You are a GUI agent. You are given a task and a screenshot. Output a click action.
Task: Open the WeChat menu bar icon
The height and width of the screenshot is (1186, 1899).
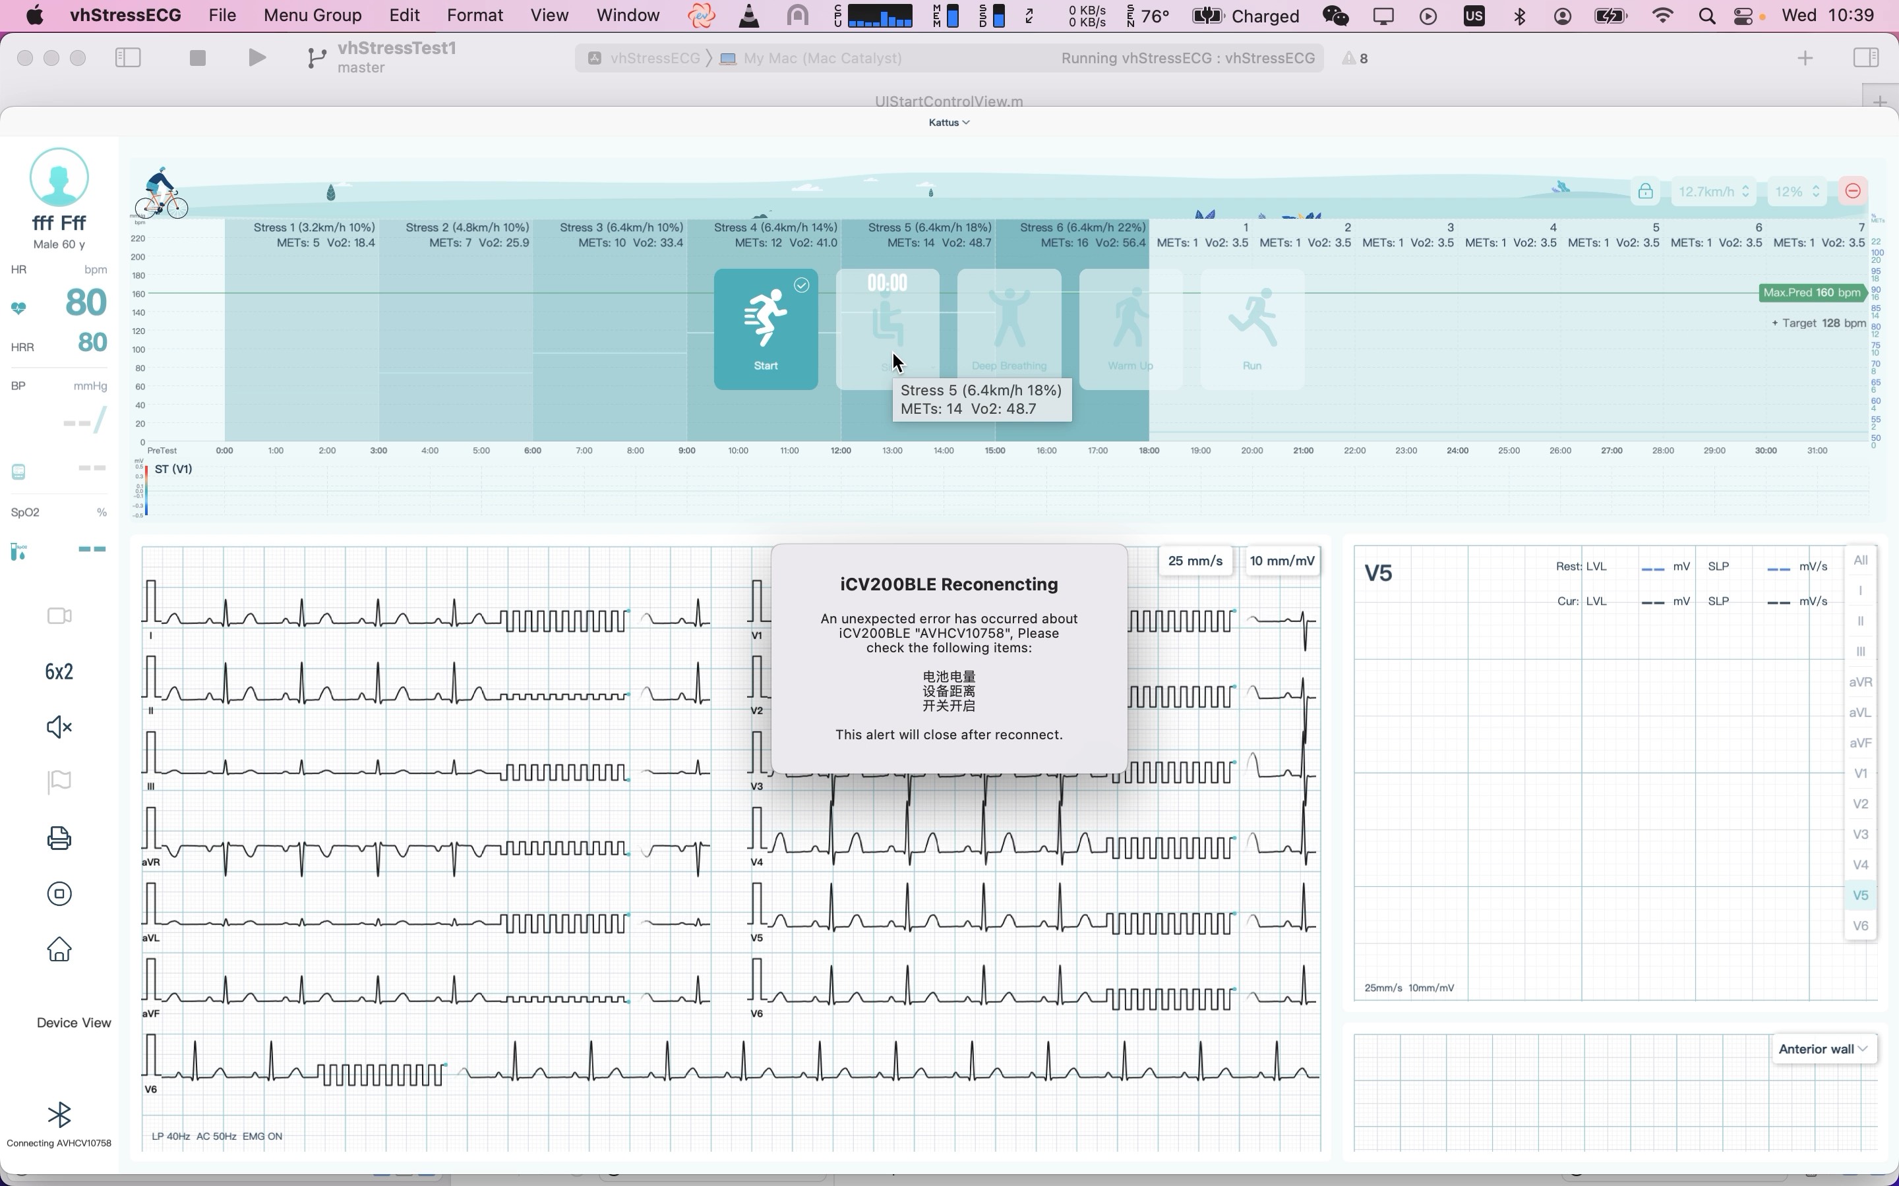1336,16
